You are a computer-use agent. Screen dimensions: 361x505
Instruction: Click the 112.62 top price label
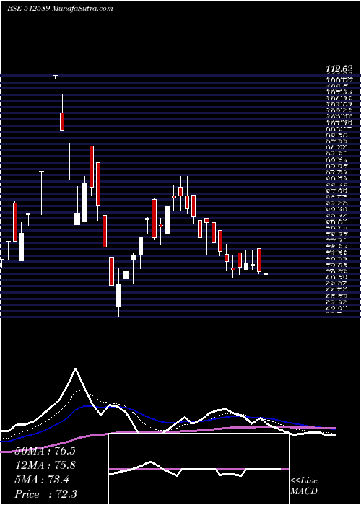pyautogui.click(x=339, y=69)
